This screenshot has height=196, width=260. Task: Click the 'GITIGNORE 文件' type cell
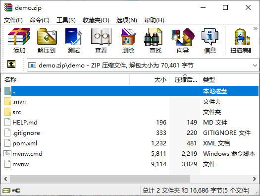(227, 133)
